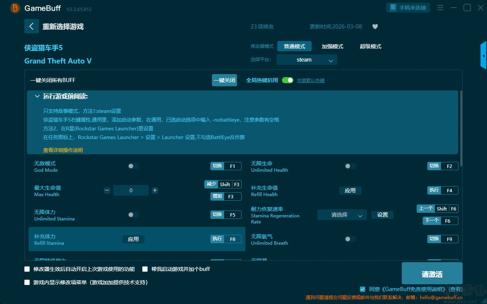Click Max Health decrease Shift F3 hotkey

pos(223,184)
